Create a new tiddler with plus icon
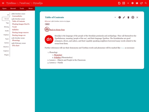This screenshot has width=149, height=112. coord(128,3)
